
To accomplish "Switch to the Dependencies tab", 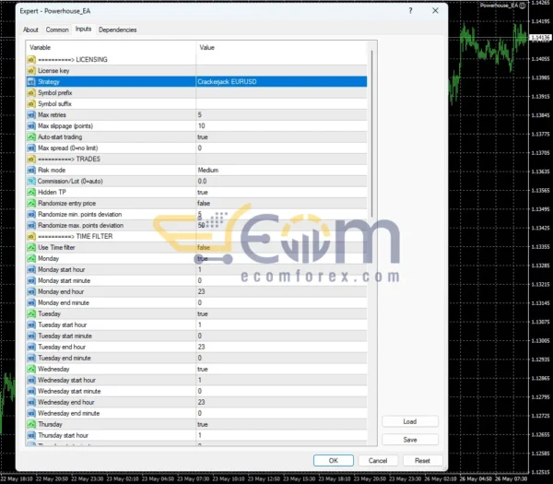I will tap(117, 30).
